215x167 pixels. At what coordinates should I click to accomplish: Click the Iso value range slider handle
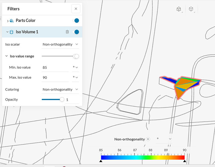pos(76,56)
